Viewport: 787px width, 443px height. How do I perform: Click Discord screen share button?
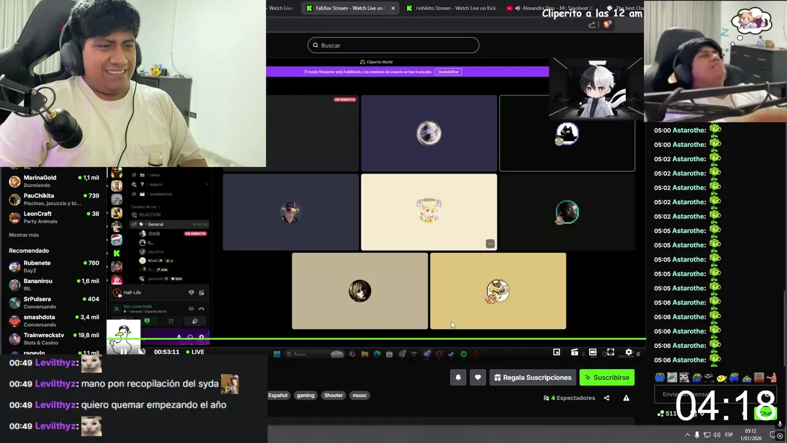(146, 321)
